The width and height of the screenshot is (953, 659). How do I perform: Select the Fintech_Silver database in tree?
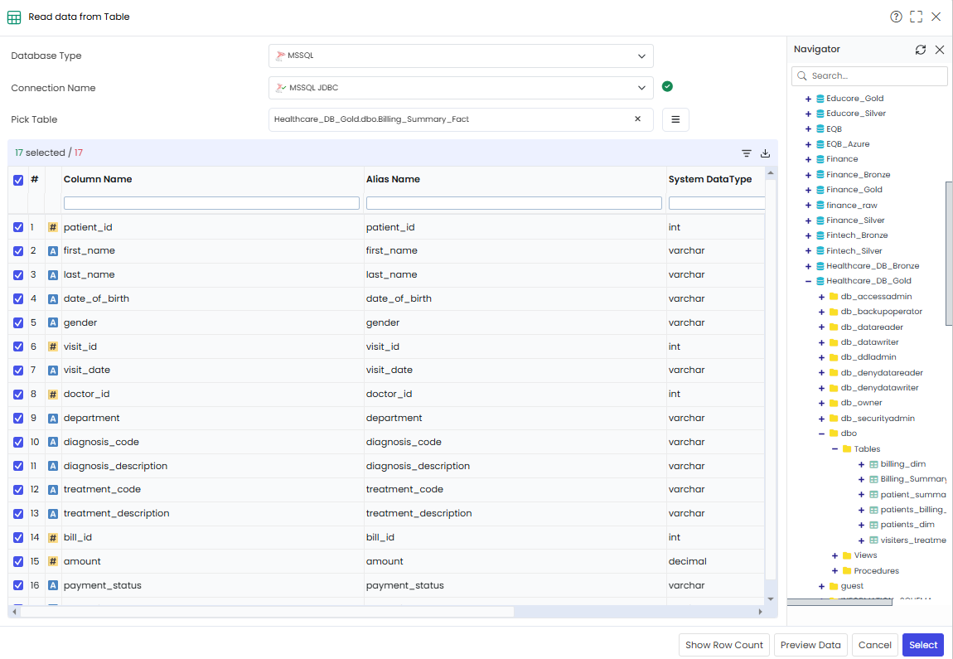coord(854,250)
